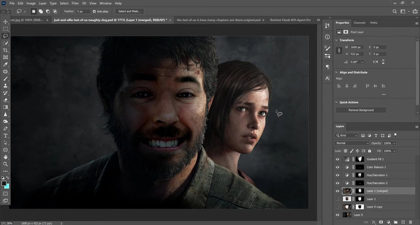Screen dimensions: 420x225
Task: Click the Pixel Layer image icon button
Action: click(339, 32)
